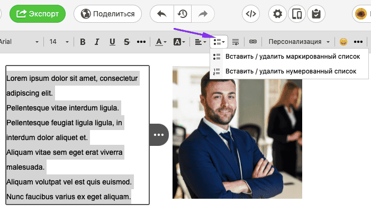Open the Поделиться share button
The height and width of the screenshot is (213, 371).
coord(107,14)
